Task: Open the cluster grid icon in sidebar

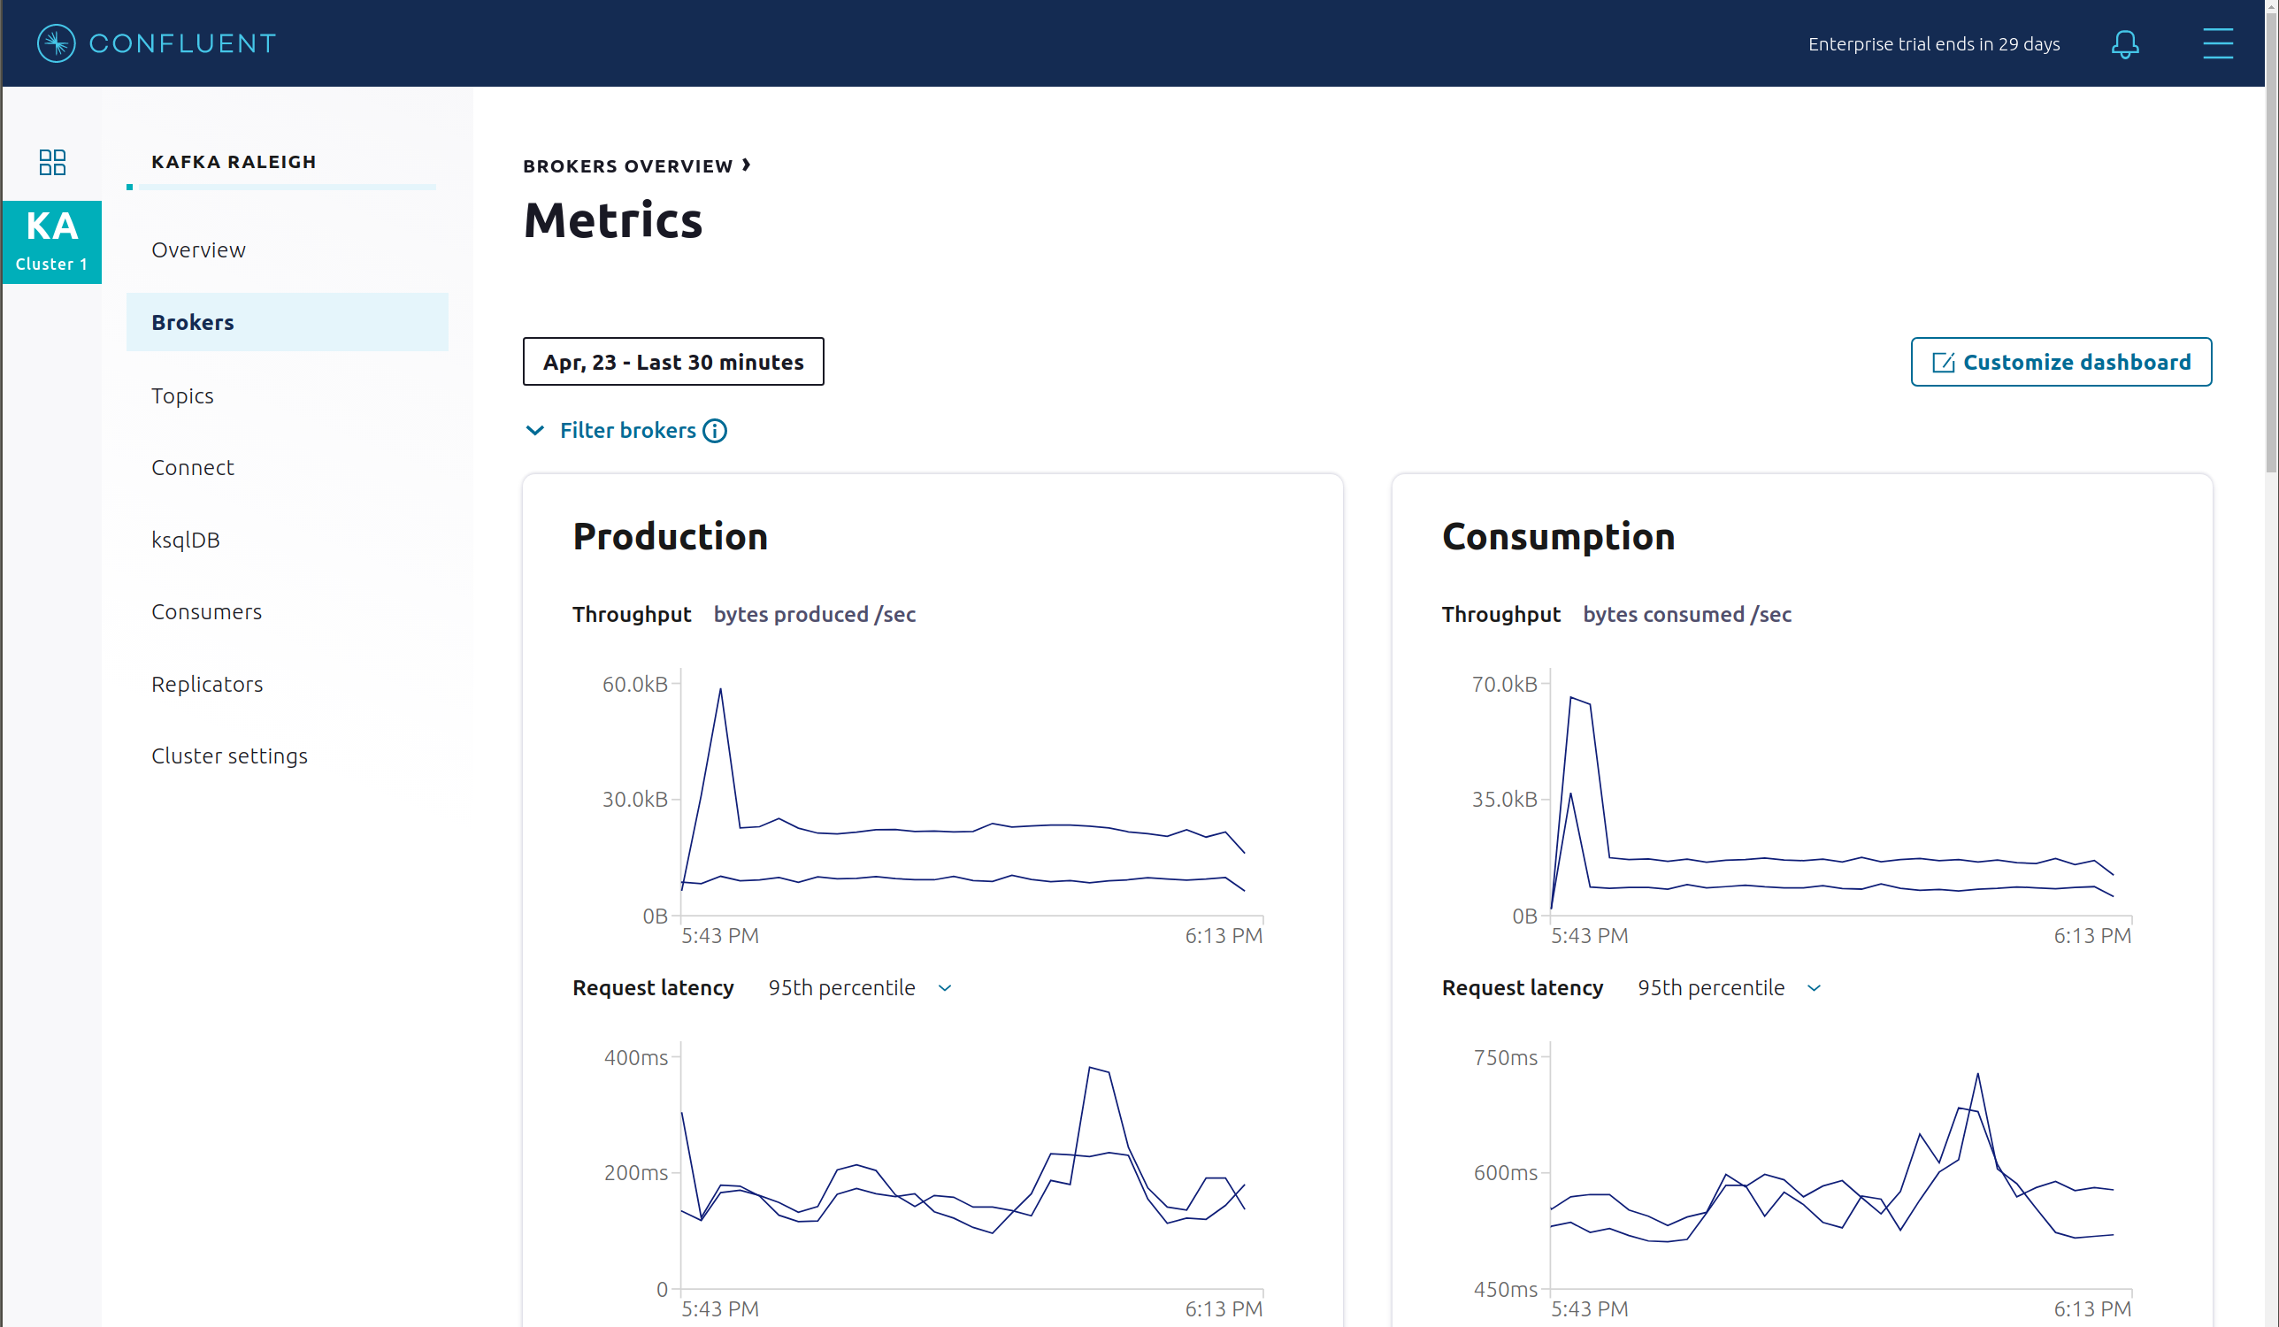Action: click(52, 162)
